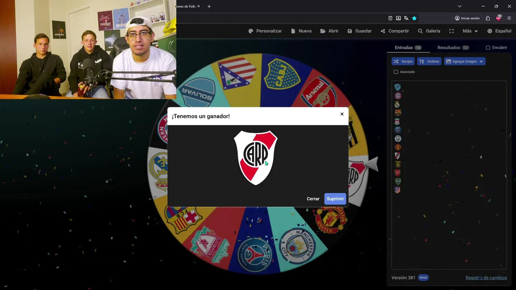Click the Bolivar wheel segment
The height and width of the screenshot is (290, 516).
click(198, 93)
